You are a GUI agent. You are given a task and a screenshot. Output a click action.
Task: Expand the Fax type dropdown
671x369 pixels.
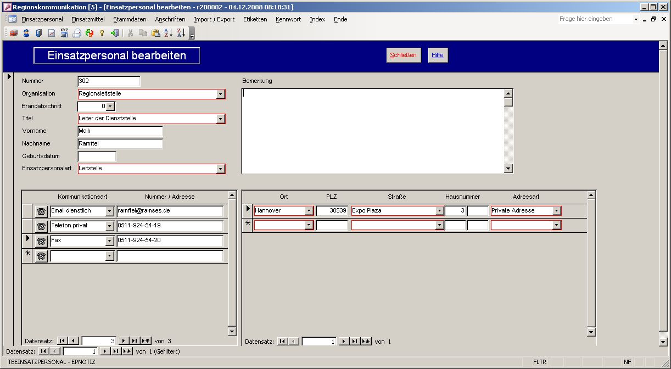tap(110, 241)
